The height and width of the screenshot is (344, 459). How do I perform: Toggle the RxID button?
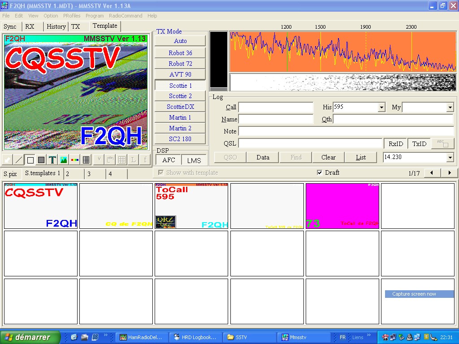click(395, 144)
